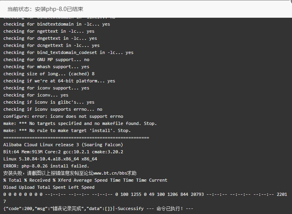Click the "configure: error: iconv does not support errno" line
This screenshot has width=292, height=214.
coord(63,116)
